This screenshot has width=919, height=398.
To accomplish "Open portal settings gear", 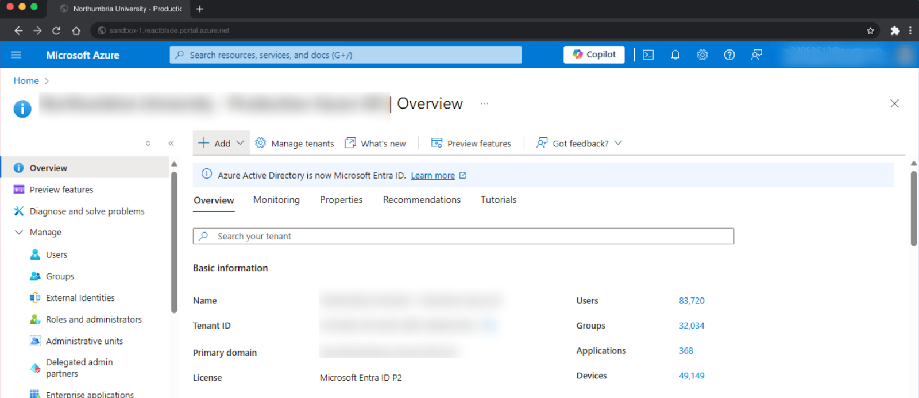I will point(702,55).
